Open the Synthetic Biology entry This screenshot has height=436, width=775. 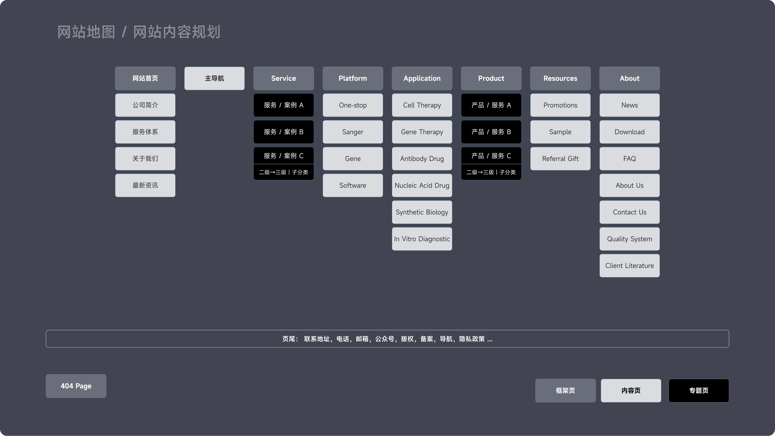422,212
